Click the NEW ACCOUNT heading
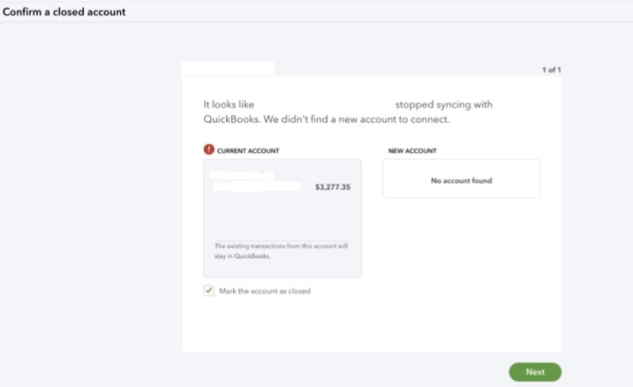This screenshot has height=387, width=633. pos(412,151)
